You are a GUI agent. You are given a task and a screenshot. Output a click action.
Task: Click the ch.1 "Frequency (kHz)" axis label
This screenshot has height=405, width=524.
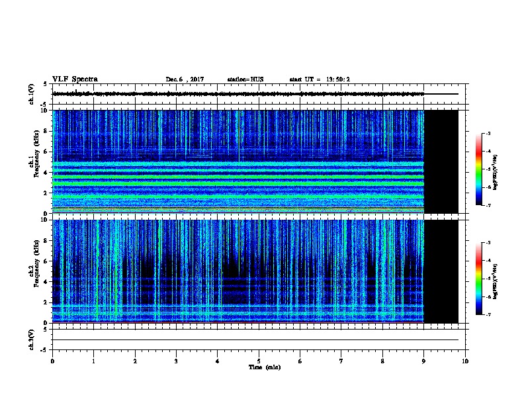36,154
